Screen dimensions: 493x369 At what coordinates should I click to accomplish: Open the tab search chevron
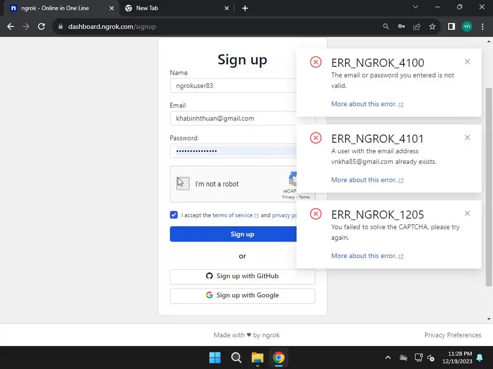click(x=415, y=7)
